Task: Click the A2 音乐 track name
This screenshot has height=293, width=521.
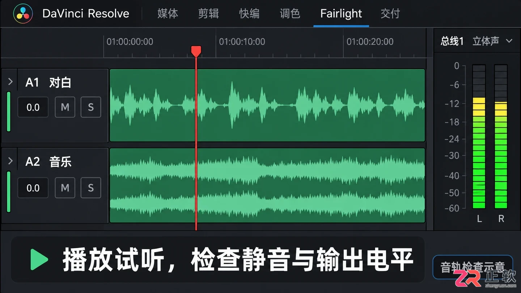Action: click(48, 162)
